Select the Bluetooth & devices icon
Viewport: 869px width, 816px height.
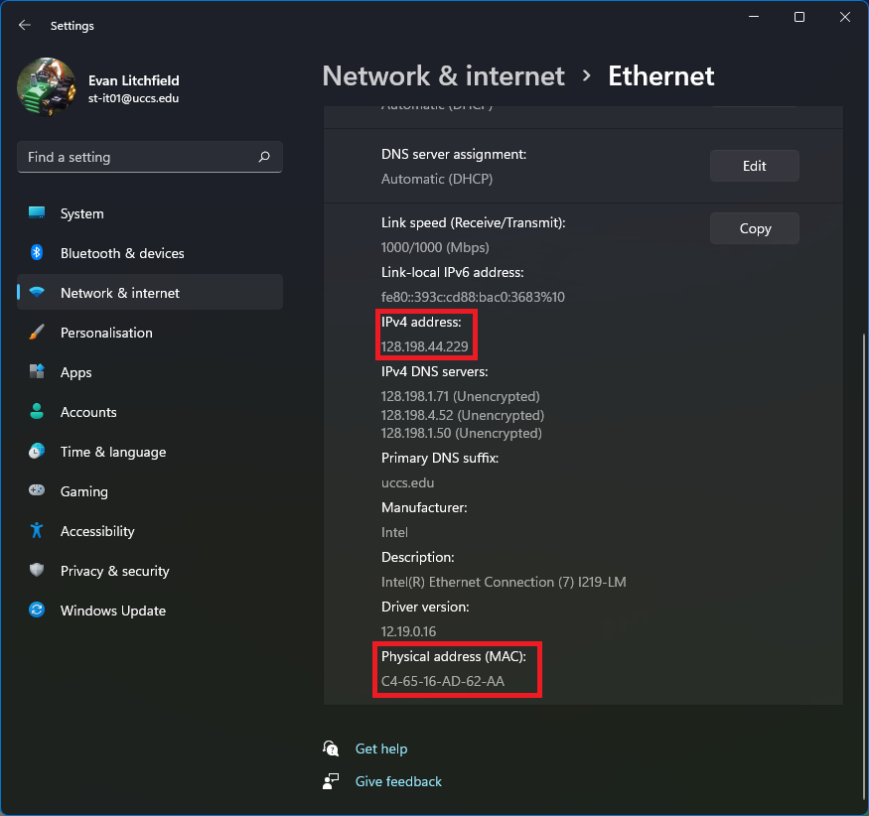[x=37, y=252]
